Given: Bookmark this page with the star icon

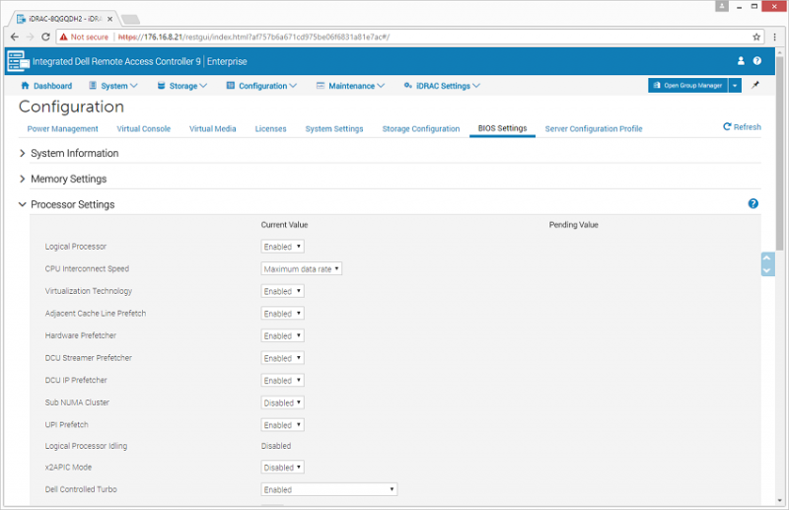Looking at the screenshot, I should pos(757,36).
